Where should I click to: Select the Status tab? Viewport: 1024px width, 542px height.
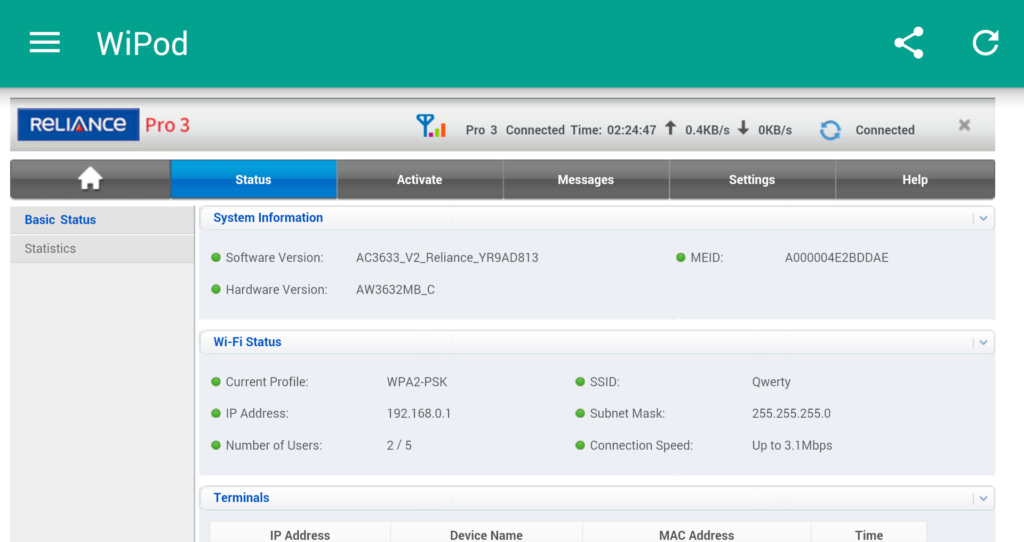(253, 180)
